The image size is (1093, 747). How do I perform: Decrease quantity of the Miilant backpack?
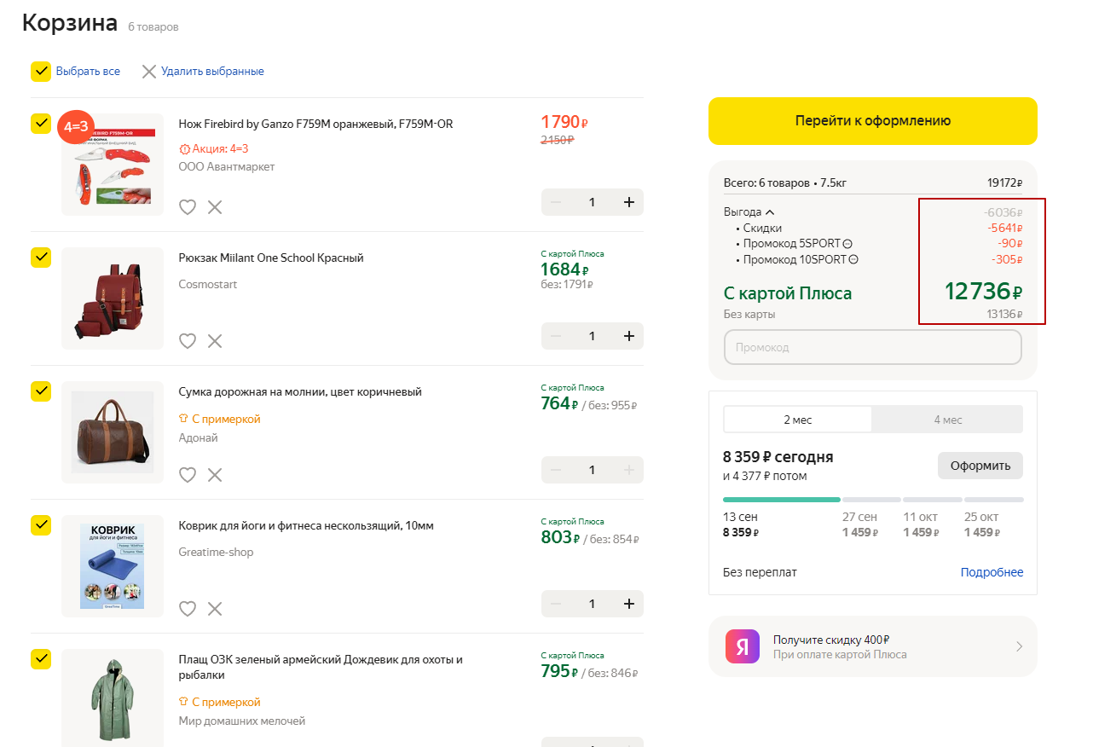pyautogui.click(x=556, y=336)
